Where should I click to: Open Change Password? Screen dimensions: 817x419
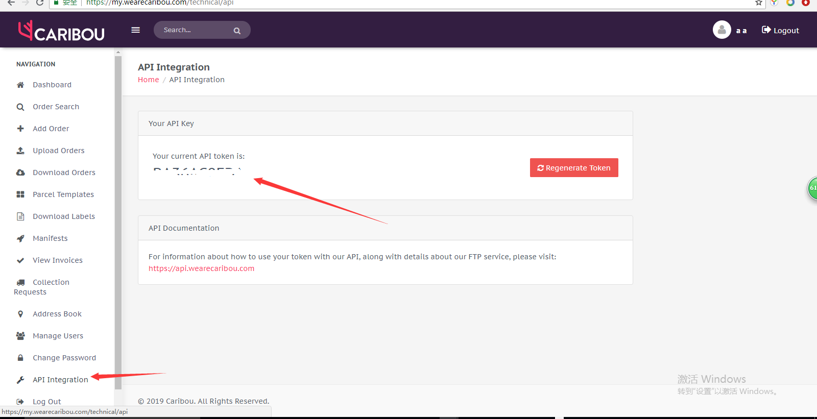[64, 358]
